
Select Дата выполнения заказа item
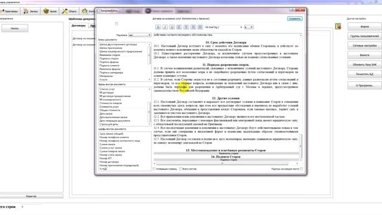coord(113,117)
